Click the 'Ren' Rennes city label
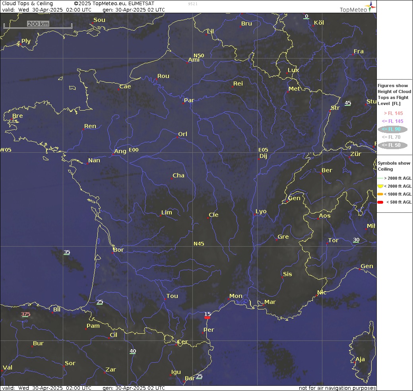The image size is (413, 391). click(x=90, y=126)
